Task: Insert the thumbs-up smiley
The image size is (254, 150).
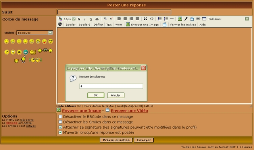Action: (x=33, y=52)
